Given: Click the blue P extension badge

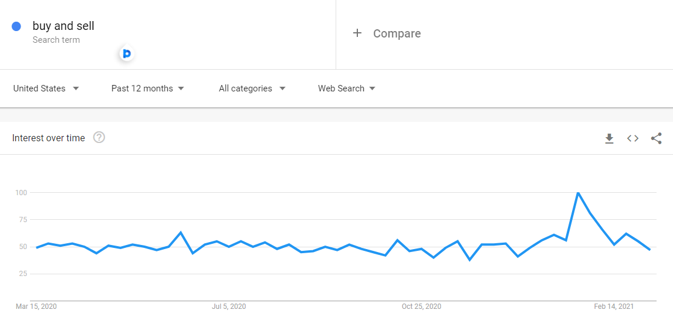Looking at the screenshot, I should point(127,53).
